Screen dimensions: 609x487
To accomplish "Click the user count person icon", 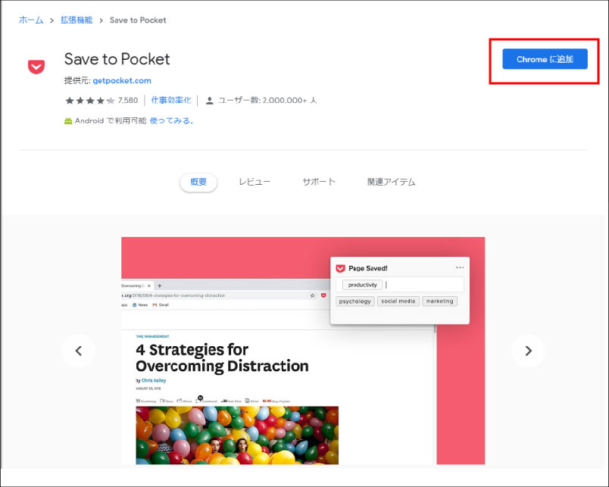I will pyautogui.click(x=210, y=100).
